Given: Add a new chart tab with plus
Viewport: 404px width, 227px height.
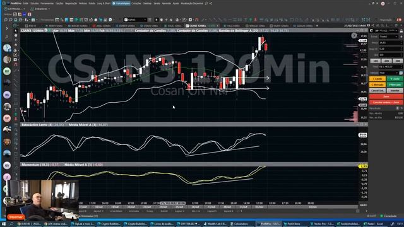Looking at the screenshot, I should coord(317,26).
